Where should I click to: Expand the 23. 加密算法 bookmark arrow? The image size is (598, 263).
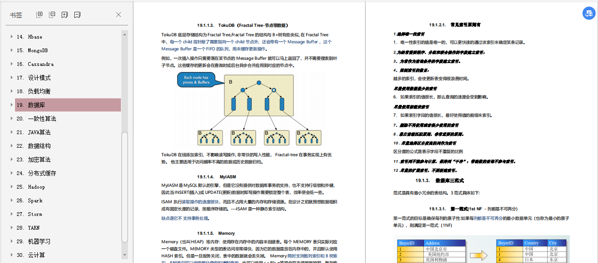(x=12, y=159)
